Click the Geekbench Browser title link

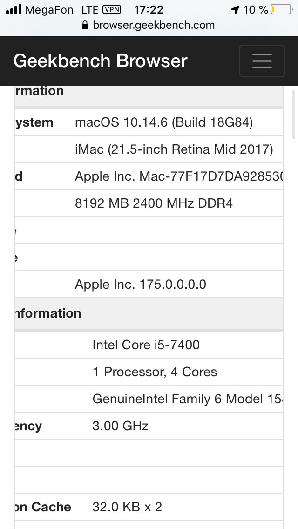pos(101,61)
